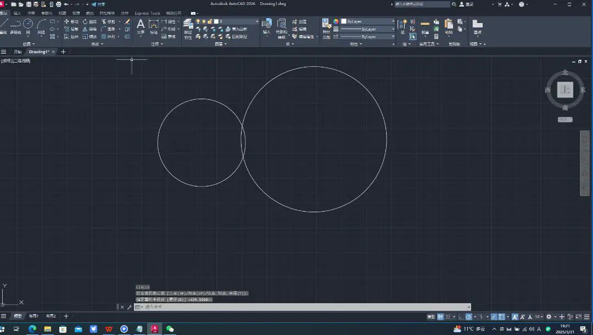Toggle clean screen mode
Screen dimensions: 593x335
pyautogui.click(x=579, y=317)
